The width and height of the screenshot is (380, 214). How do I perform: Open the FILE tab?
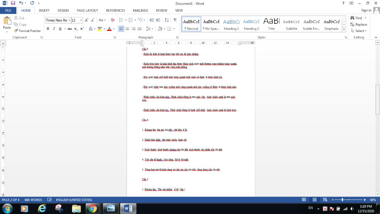click(8, 10)
